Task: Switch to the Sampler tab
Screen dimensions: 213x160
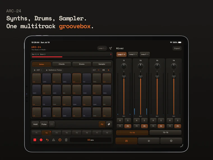Action: point(102,64)
